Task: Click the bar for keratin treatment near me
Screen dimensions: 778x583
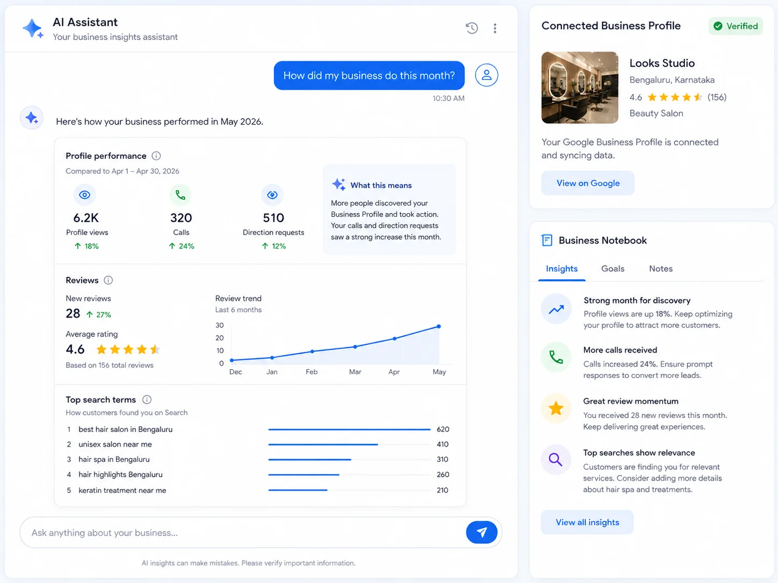Action: [298, 490]
